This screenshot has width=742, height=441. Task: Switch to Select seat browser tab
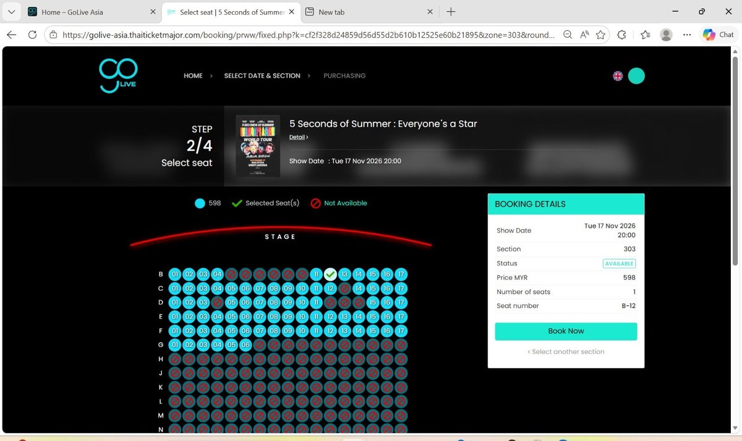[230, 12]
